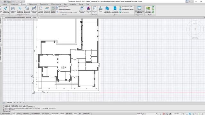This screenshot has width=205, height=115.
Task: Click the МОДЕЛЬ space button in status bar
Action: tap(141, 114)
